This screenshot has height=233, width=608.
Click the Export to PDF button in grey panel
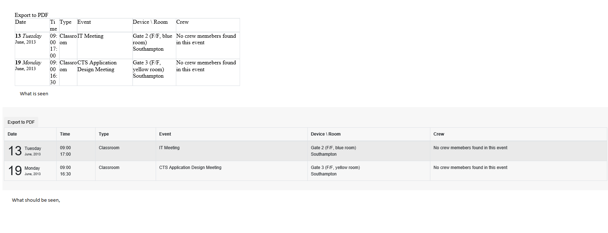click(x=21, y=122)
